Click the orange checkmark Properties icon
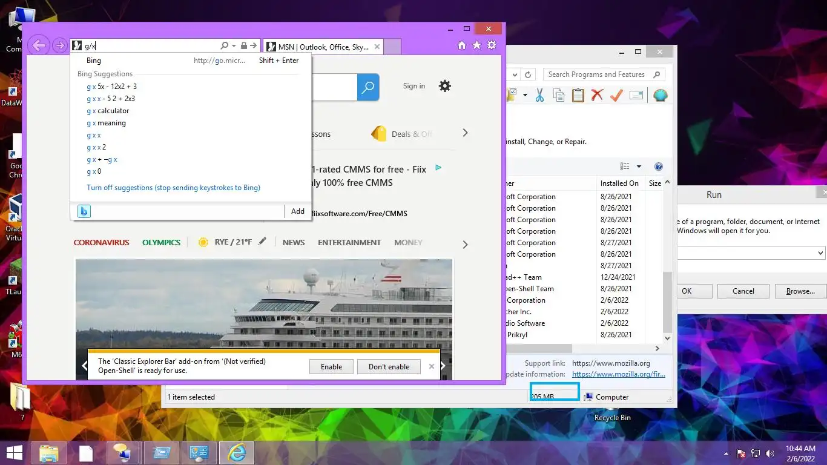Screen dimensions: 827x465 [x=616, y=95]
